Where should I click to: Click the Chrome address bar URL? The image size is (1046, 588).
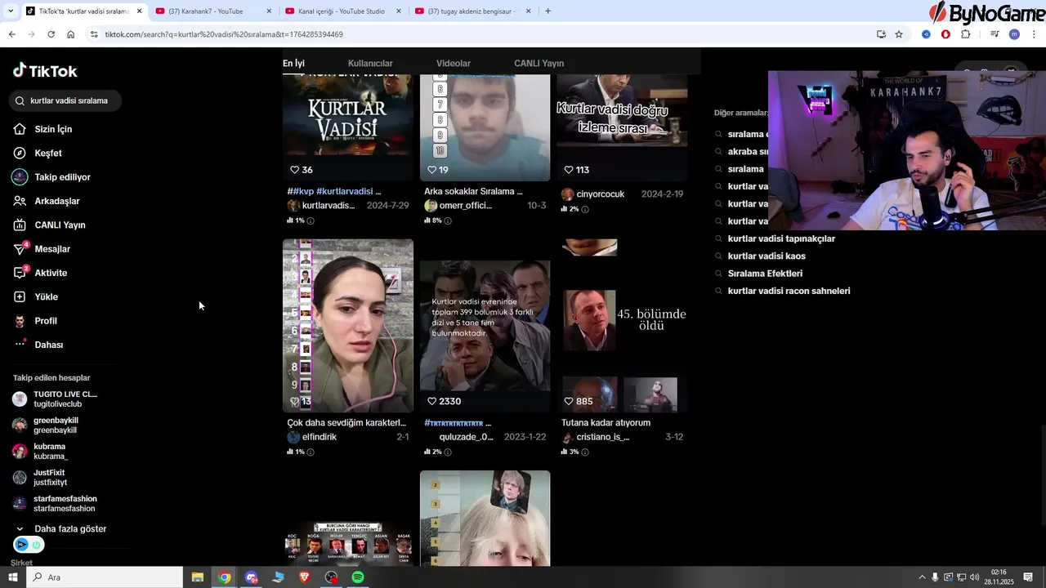(224, 34)
